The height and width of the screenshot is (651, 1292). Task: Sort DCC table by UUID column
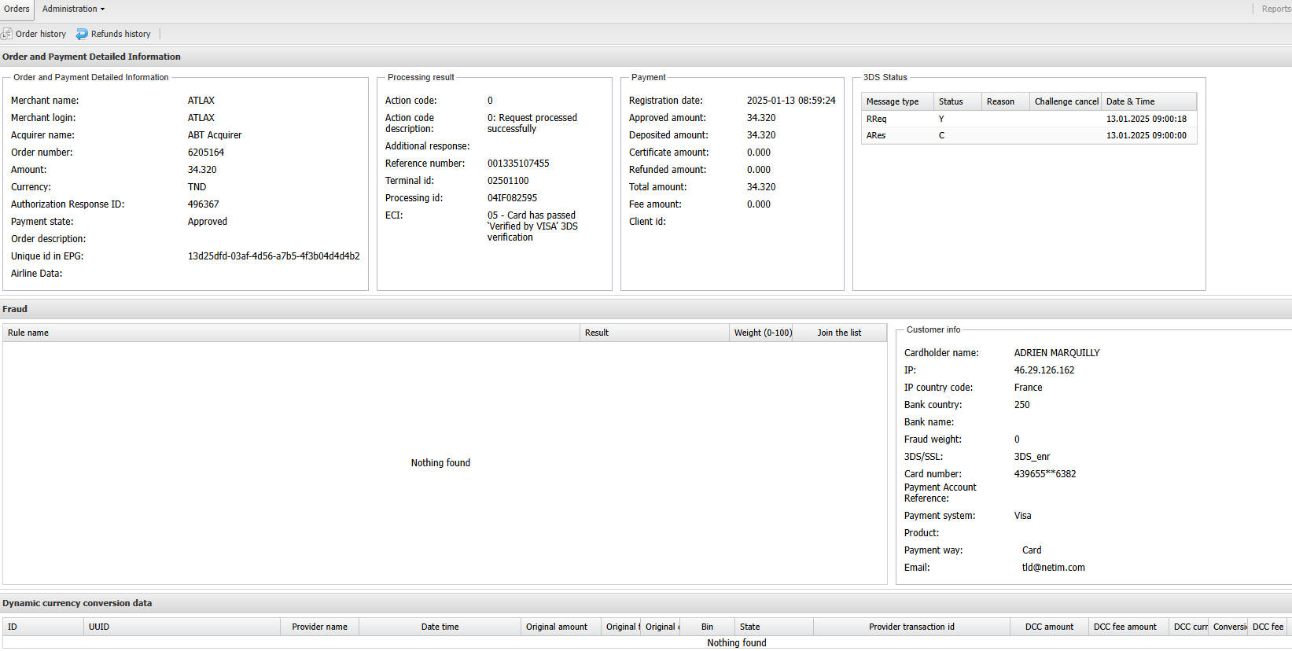click(99, 627)
